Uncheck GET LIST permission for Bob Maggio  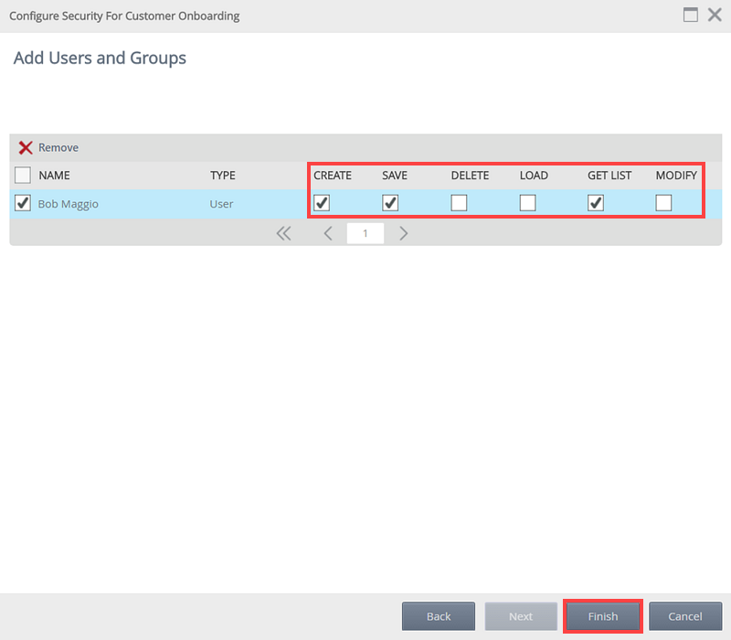pos(596,203)
